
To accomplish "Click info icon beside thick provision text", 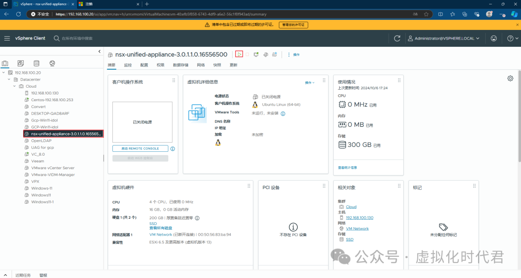I will coord(197,218).
